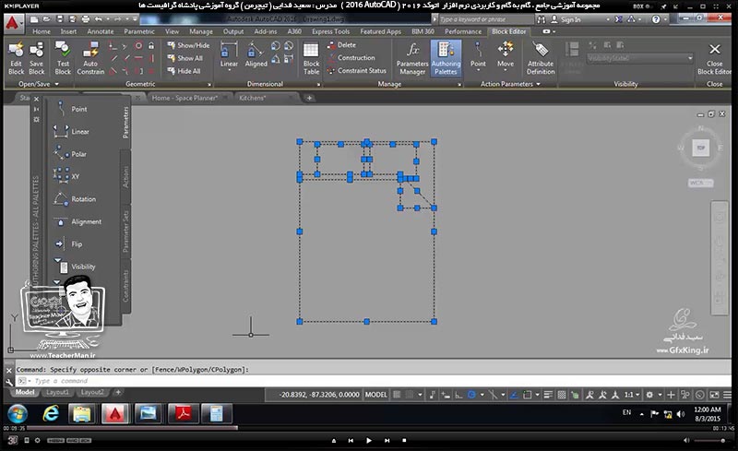Open the Home ribbon tab
Screen dimensions: 738x451
pos(42,31)
